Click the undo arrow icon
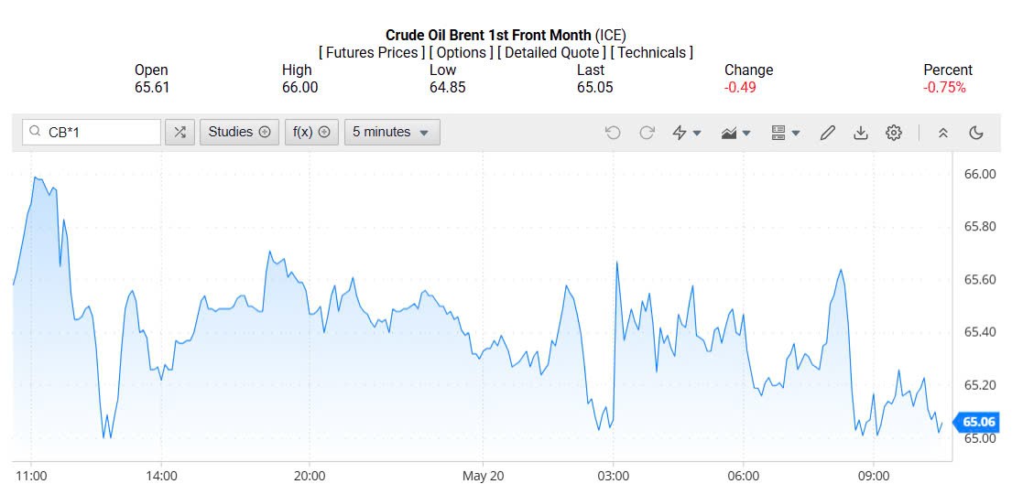The image size is (1012, 484). [x=613, y=133]
